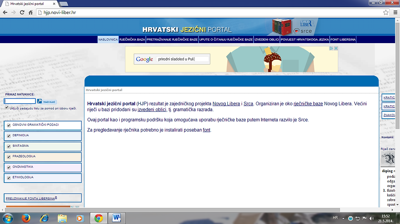Click the Preuzimanje fonta Libersina link
The image size is (400, 224).
[31, 198]
